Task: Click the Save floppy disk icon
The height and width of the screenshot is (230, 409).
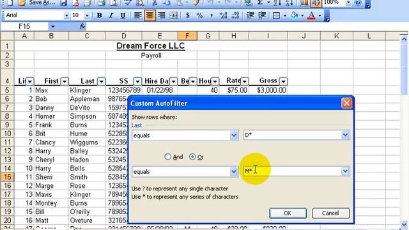Action: (63, 3)
